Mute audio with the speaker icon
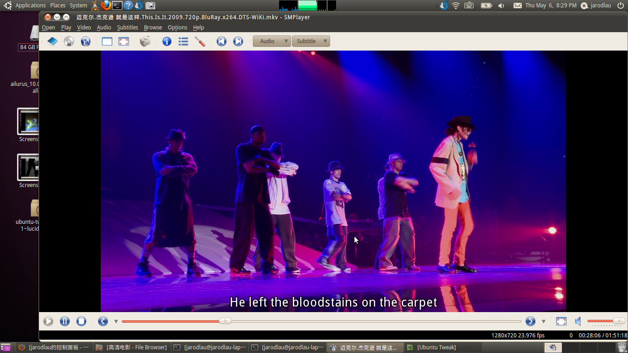Image resolution: width=628 pixels, height=353 pixels. [578, 321]
